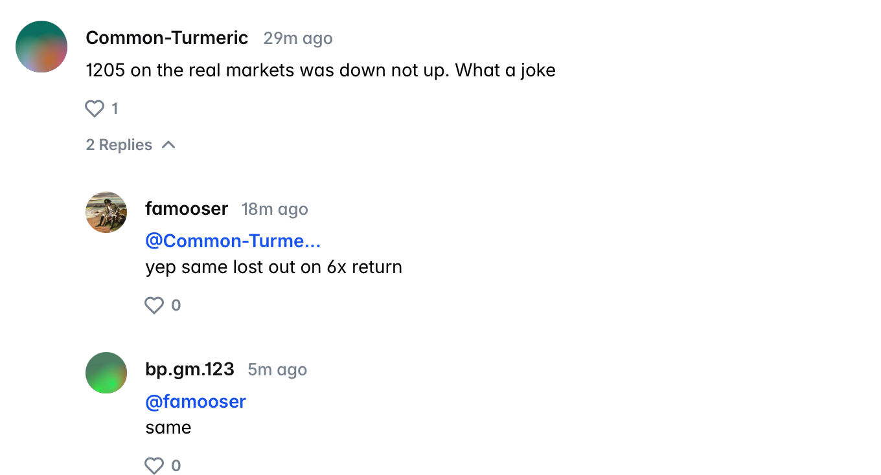Click the heart icon on famooser's reply
Screen dimensions: 881x475
[x=154, y=305]
